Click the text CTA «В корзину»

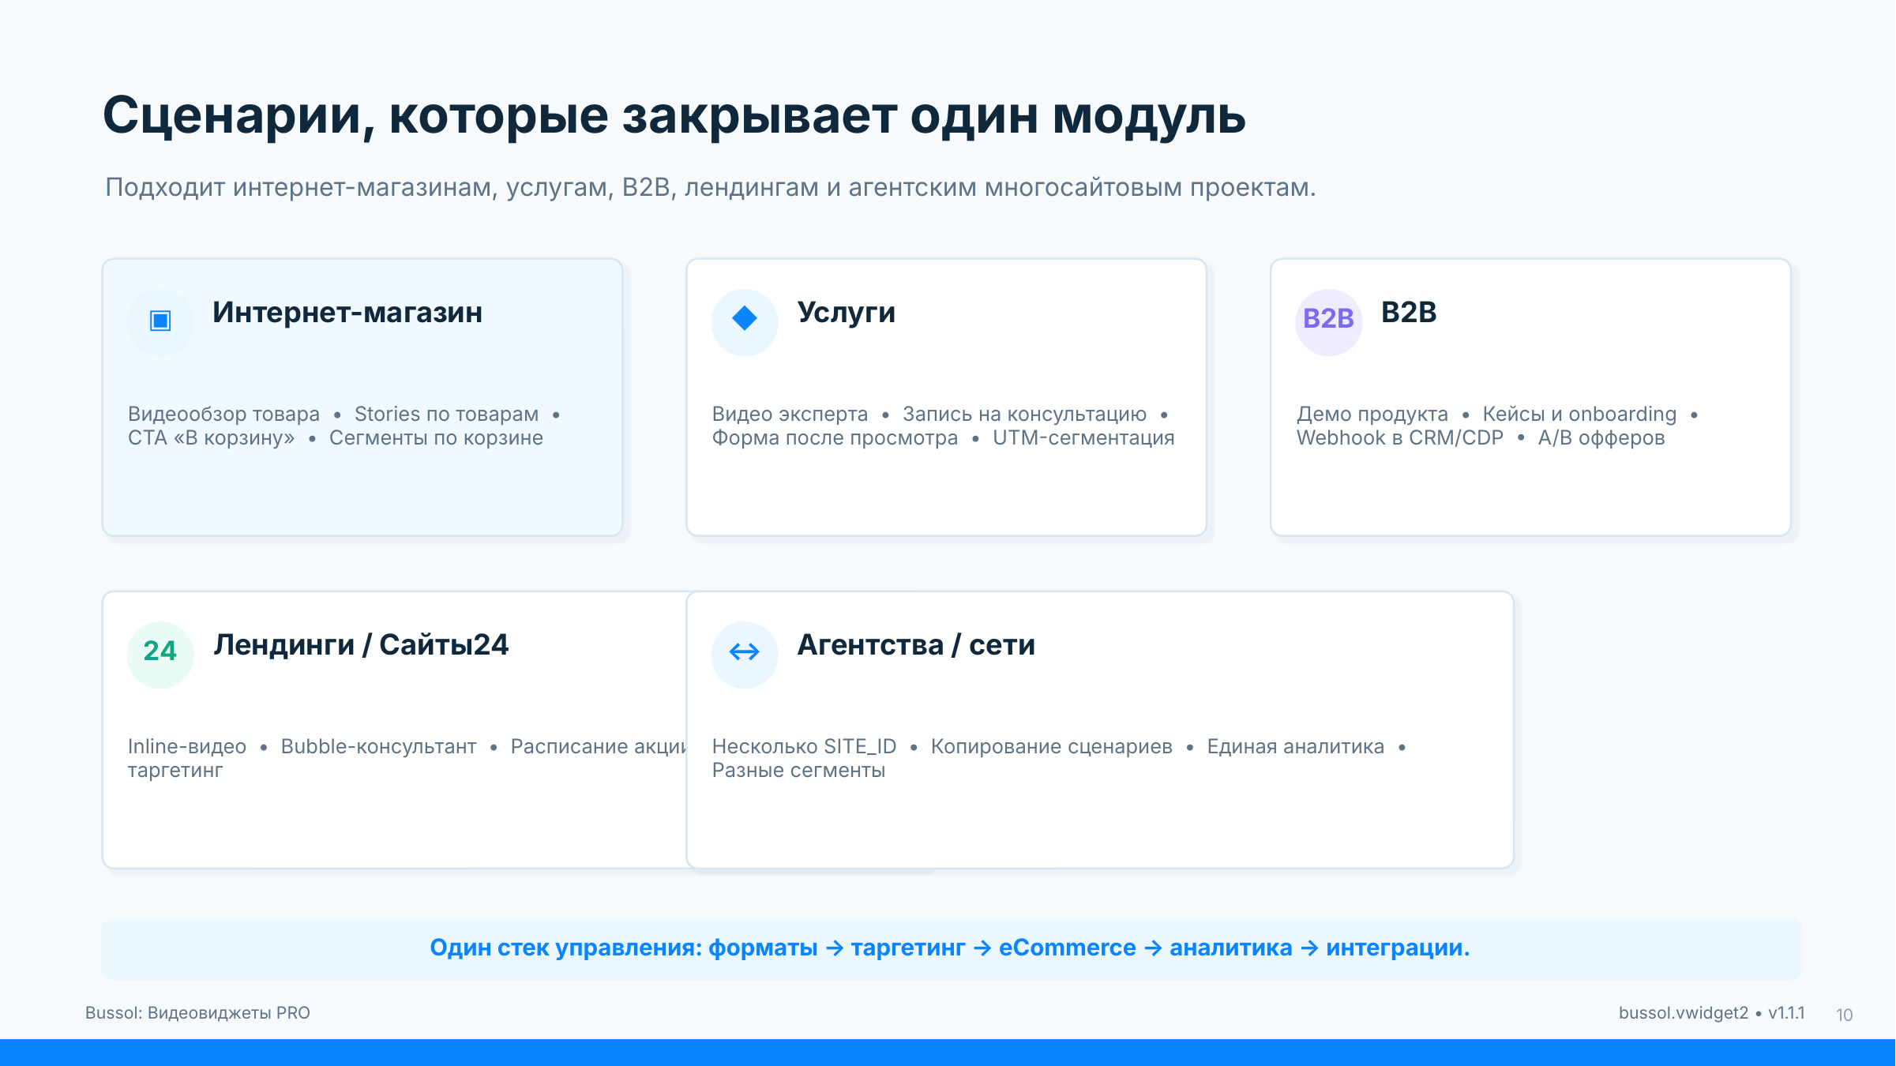211,437
